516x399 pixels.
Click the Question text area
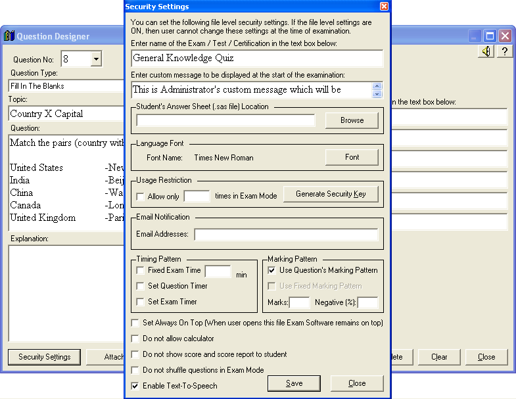66,182
